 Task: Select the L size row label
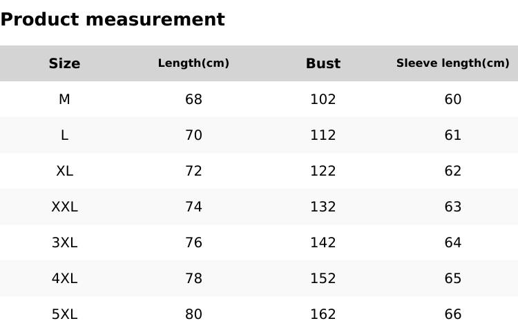64,135
